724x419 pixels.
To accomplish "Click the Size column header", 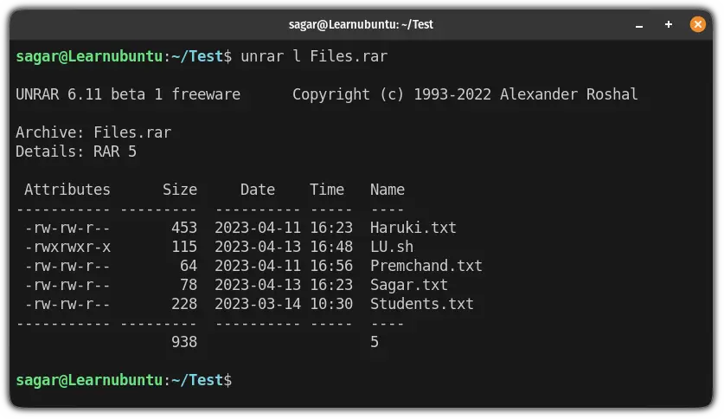I will click(x=180, y=190).
